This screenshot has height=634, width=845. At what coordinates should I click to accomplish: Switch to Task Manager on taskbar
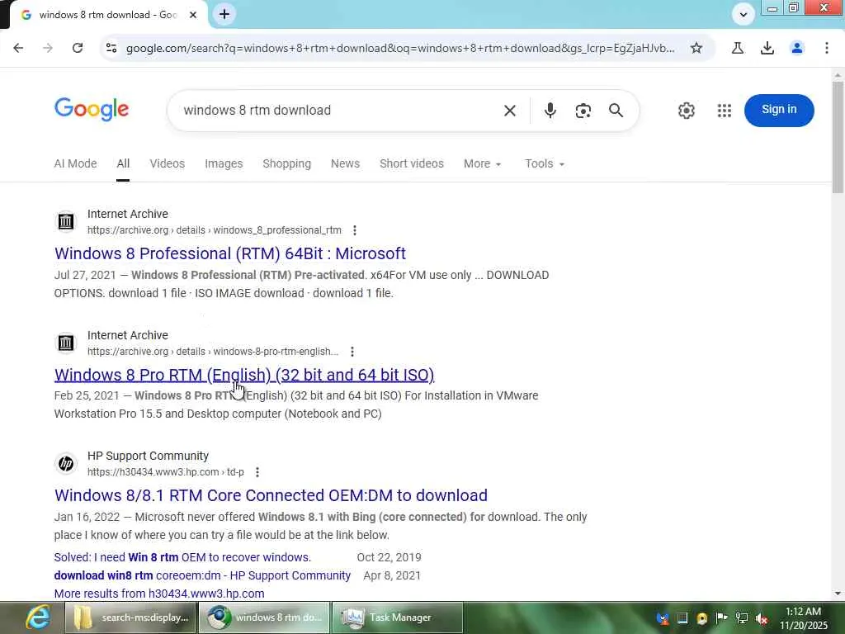tap(396, 617)
